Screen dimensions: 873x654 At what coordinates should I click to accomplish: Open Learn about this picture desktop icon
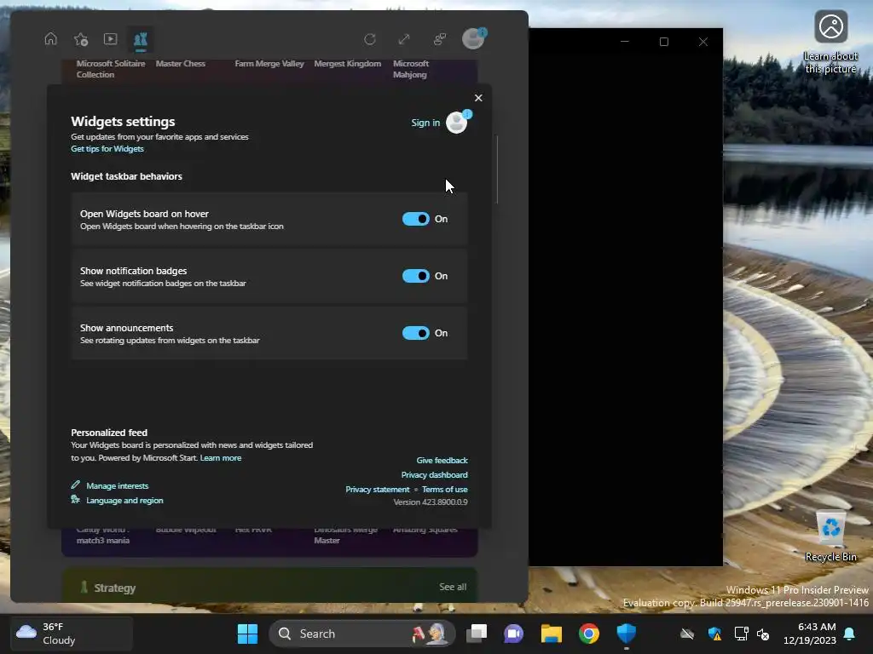[830, 43]
